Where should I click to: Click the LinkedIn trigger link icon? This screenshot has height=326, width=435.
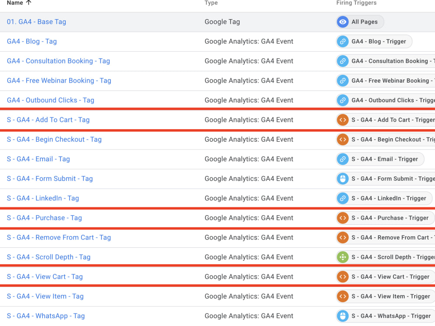click(343, 199)
